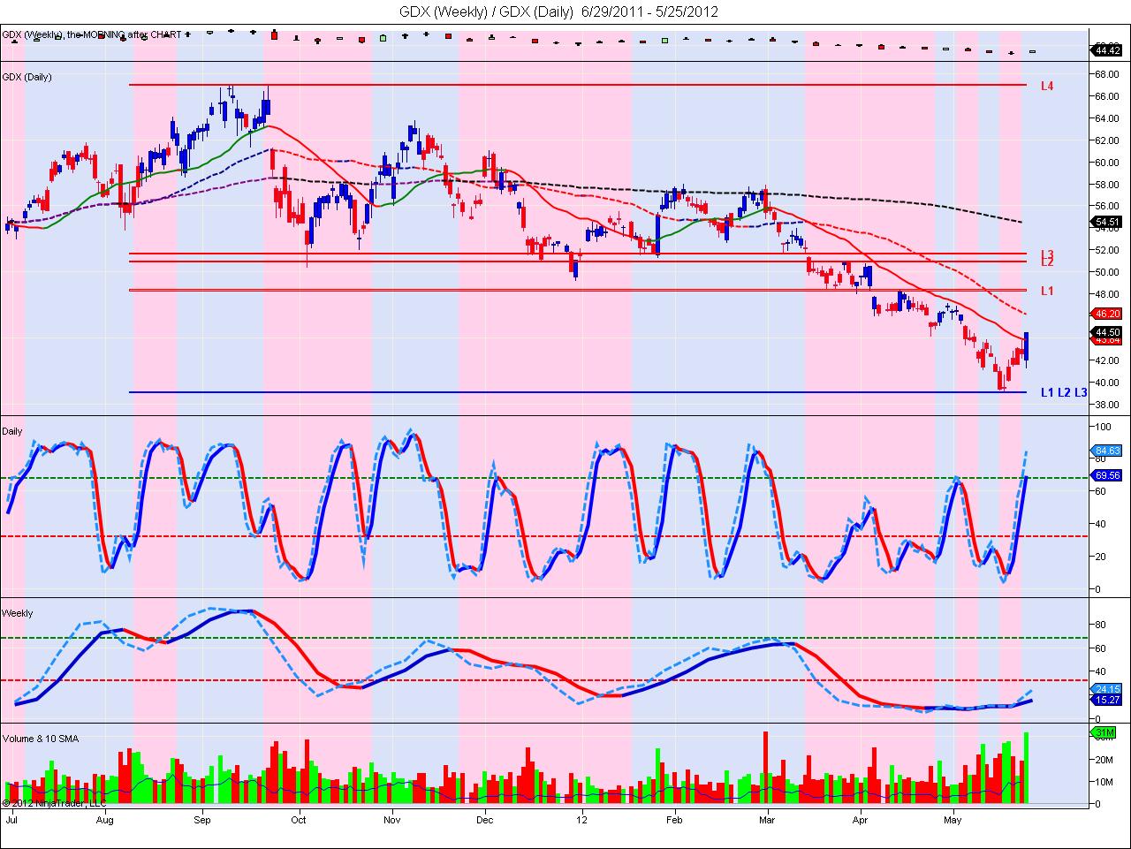Select the red 46.20 price marker

(x=1106, y=313)
